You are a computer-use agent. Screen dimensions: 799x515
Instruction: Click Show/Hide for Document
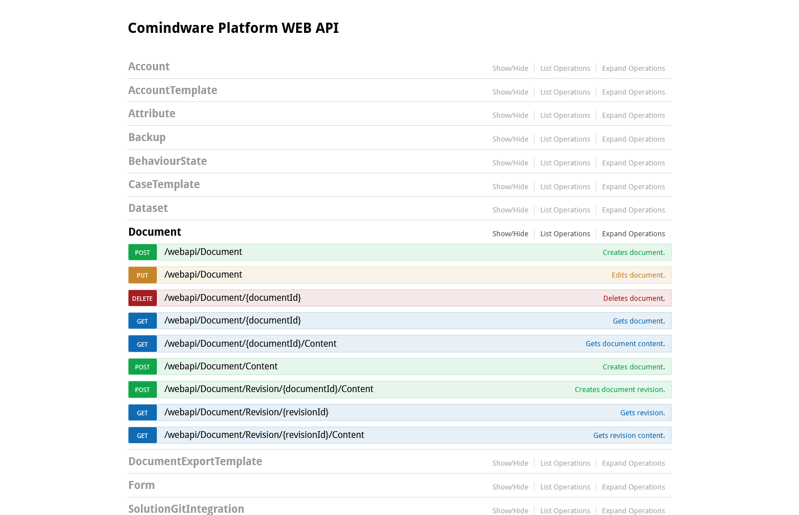[x=510, y=234]
